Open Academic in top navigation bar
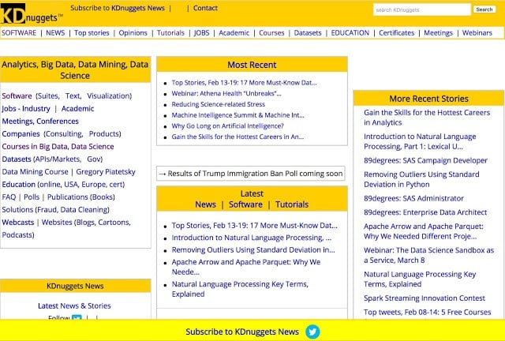The width and height of the screenshot is (505, 341). (x=234, y=33)
